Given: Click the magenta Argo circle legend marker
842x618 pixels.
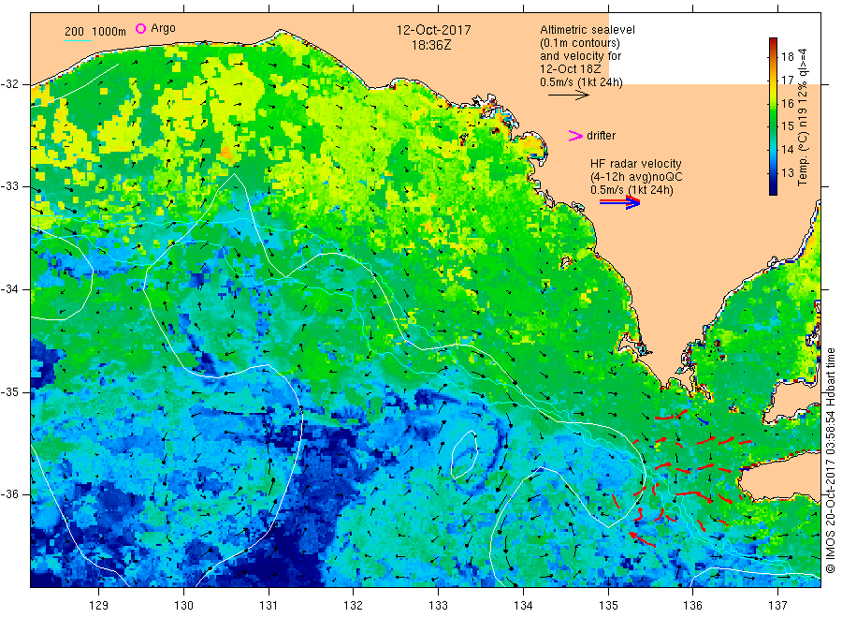Looking at the screenshot, I should click(140, 28).
